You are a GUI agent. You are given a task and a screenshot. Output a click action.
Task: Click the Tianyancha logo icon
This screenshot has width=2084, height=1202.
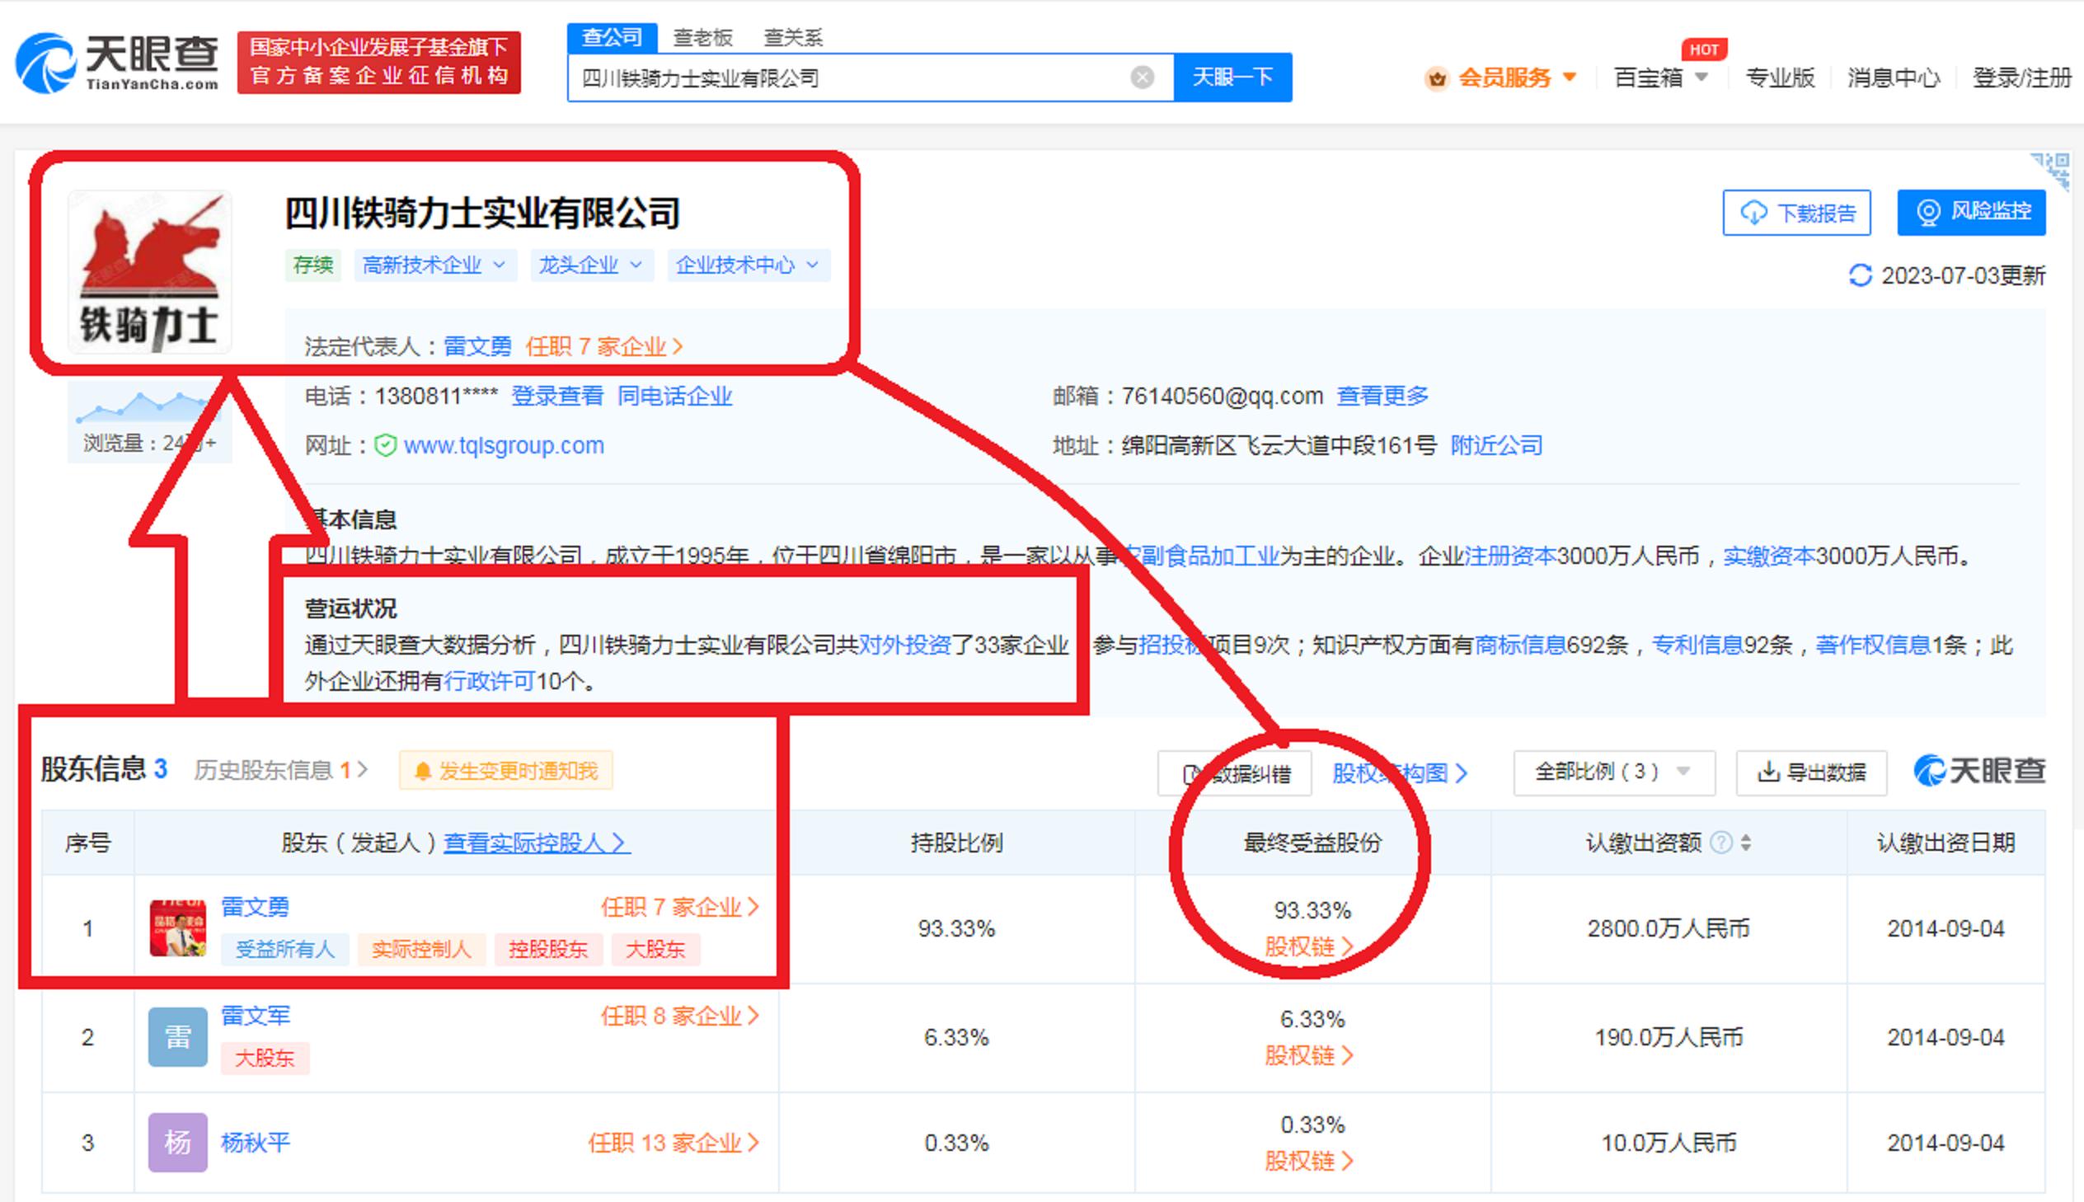pyautogui.click(x=45, y=62)
